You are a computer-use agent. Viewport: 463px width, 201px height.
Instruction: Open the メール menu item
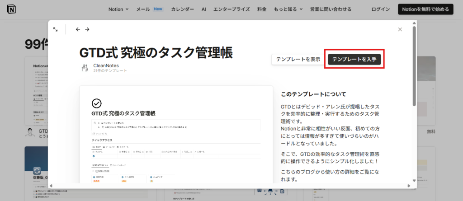click(x=143, y=9)
